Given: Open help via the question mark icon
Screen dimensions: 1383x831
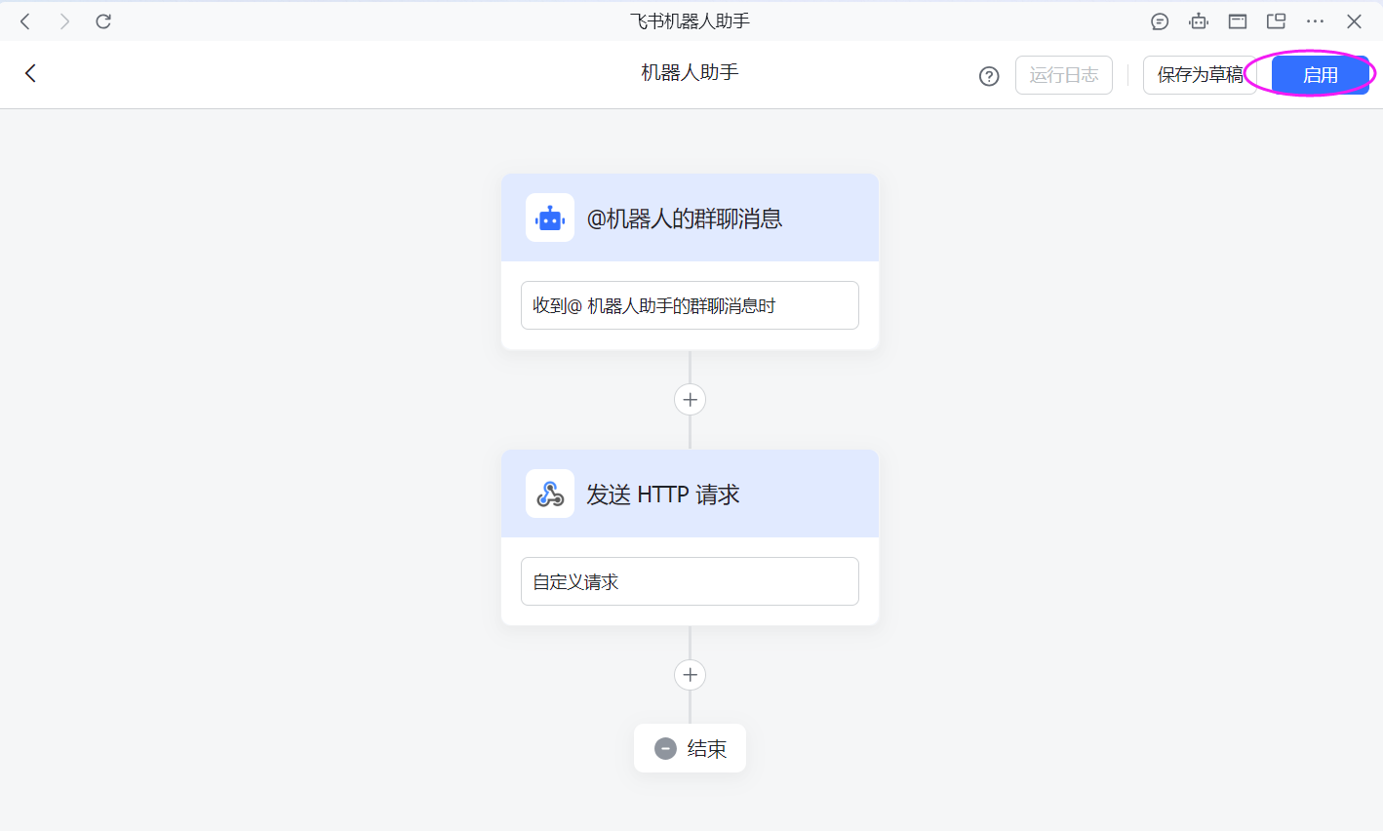Looking at the screenshot, I should tap(989, 76).
